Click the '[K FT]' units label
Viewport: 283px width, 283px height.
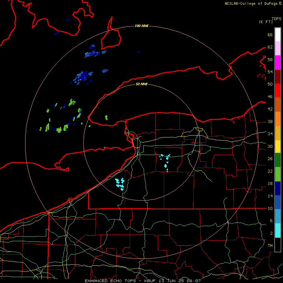[266, 22]
